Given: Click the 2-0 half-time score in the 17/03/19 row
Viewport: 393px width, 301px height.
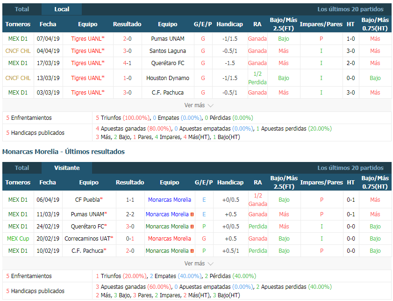Looking at the screenshot, I should point(350,63).
